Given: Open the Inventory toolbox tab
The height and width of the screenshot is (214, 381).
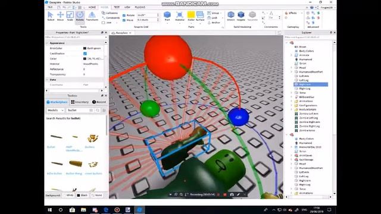Looking at the screenshot, I should click(x=80, y=102).
